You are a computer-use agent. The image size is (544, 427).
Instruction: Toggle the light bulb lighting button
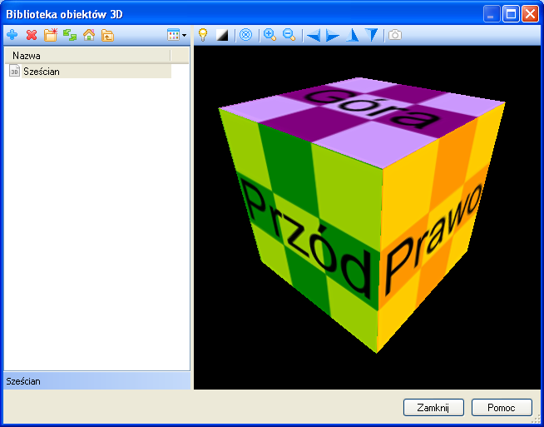tap(202, 35)
